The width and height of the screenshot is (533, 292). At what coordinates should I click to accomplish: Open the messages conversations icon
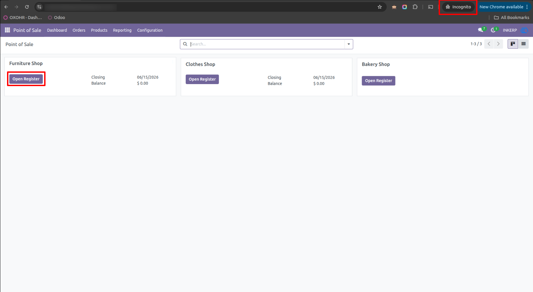click(481, 30)
